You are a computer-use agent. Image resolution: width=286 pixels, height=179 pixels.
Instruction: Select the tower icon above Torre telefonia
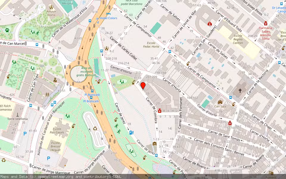coord(18,115)
